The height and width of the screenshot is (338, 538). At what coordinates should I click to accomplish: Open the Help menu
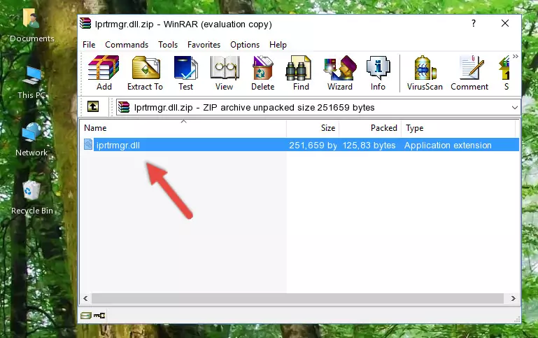(278, 45)
